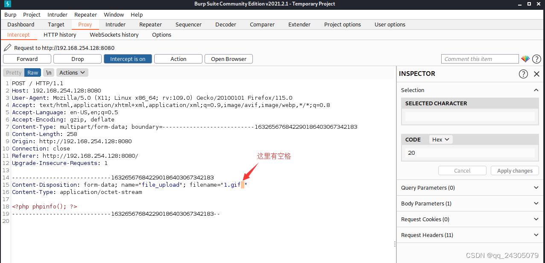Click the Selected Character value field
Screen dimensions: 545x263
point(470,116)
